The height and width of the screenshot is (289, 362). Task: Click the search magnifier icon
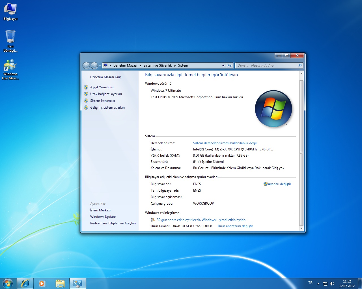coord(300,65)
